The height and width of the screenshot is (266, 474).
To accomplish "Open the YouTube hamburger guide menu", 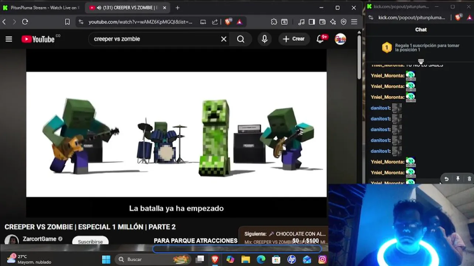I will (x=9, y=39).
